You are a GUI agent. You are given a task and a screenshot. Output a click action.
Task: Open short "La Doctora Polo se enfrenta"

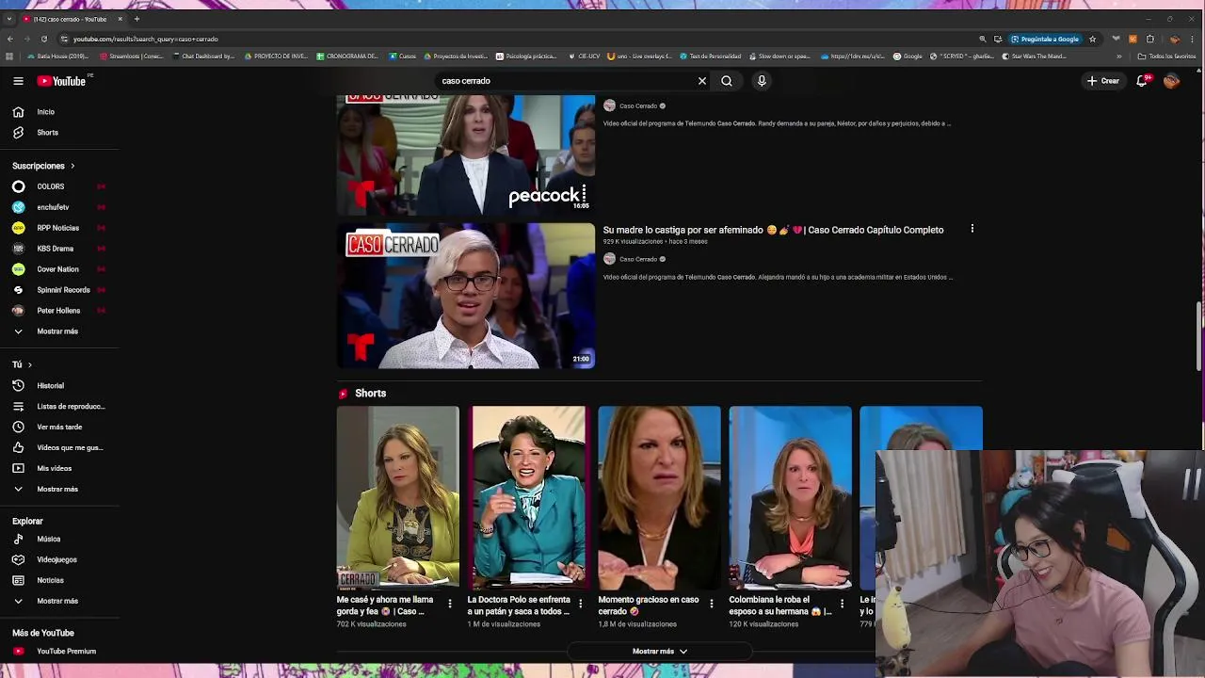coord(528,497)
